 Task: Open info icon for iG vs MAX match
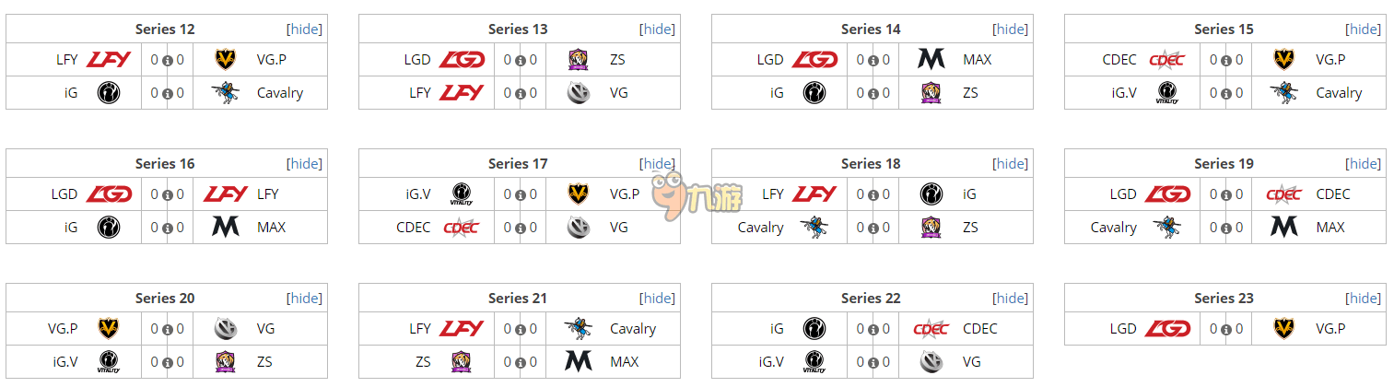tap(168, 229)
